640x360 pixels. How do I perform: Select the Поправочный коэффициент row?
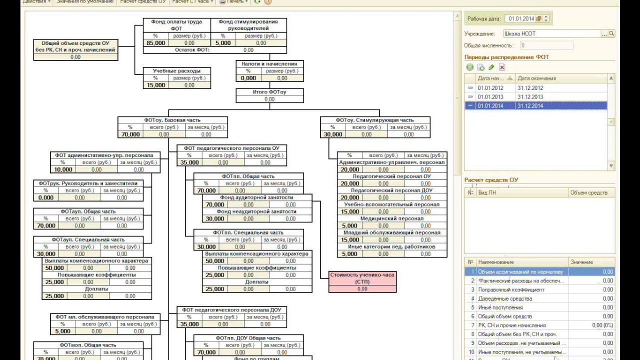pyautogui.click(x=520, y=289)
